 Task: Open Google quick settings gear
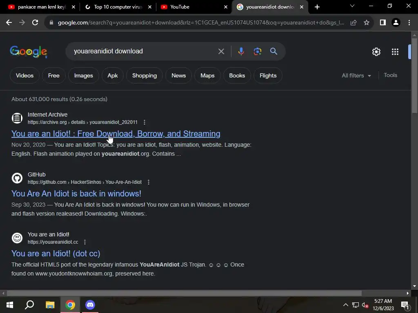click(x=376, y=52)
